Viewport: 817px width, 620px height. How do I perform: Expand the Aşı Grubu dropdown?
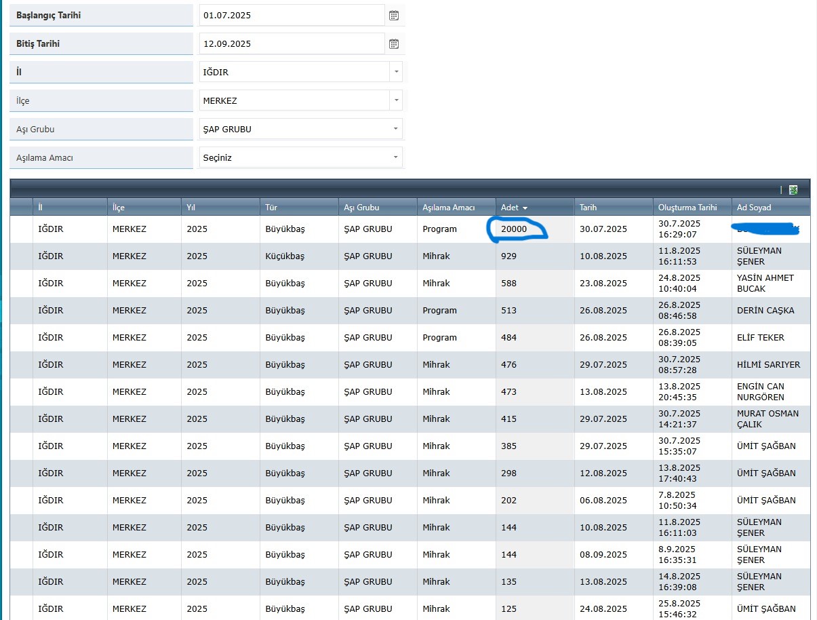[395, 129]
